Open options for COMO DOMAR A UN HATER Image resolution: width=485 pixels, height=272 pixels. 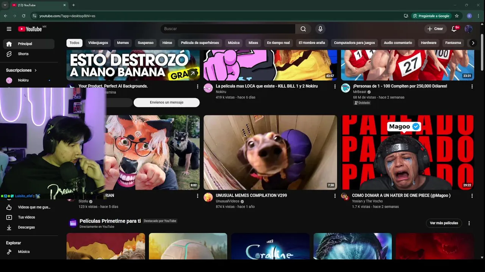click(472, 196)
